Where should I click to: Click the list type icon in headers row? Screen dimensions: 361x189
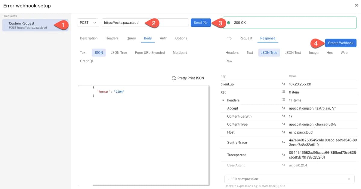click(283, 100)
